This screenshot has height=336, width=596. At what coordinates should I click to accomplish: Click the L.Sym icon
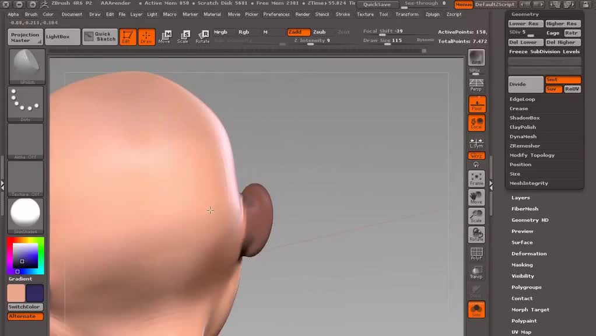tap(476, 142)
